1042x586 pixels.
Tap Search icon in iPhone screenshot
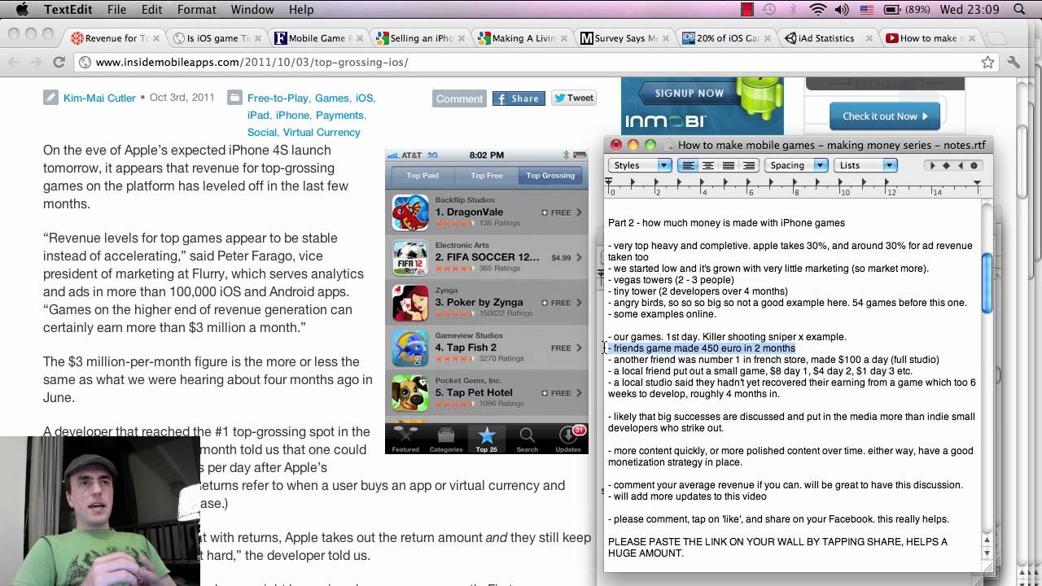(x=528, y=438)
